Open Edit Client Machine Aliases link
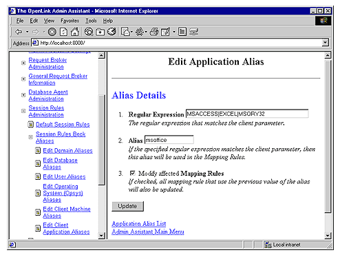 click(x=67, y=212)
